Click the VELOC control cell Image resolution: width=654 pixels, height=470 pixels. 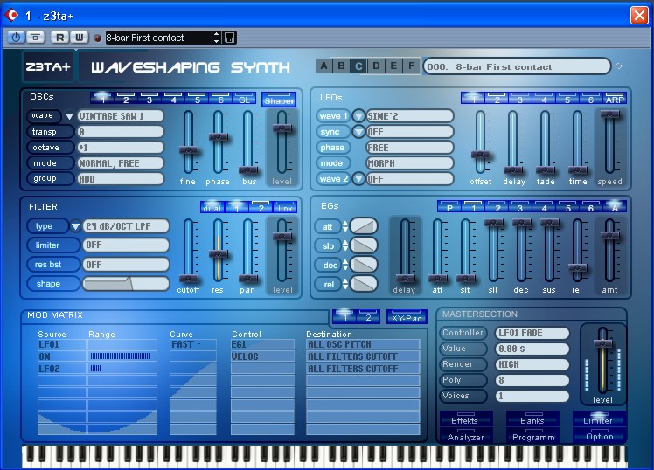tap(262, 356)
